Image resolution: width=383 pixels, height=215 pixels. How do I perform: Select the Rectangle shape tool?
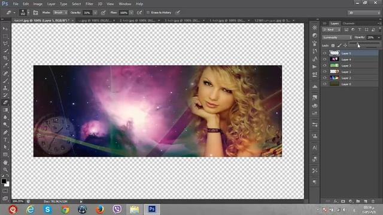point(5,155)
